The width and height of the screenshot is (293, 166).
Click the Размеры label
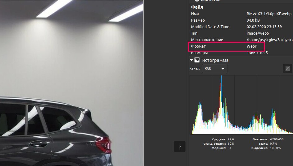(x=199, y=53)
